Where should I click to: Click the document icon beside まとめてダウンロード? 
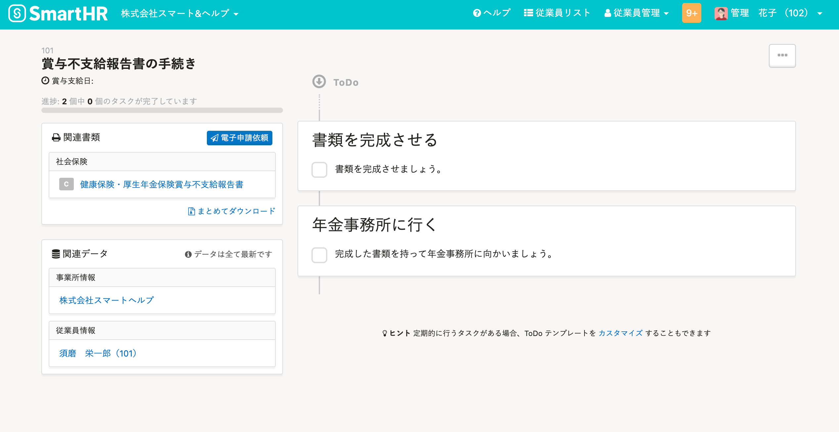(x=191, y=211)
